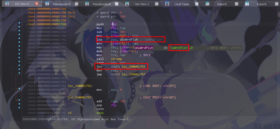
Task: Click the v3 function name before endp
Action: (70, 113)
